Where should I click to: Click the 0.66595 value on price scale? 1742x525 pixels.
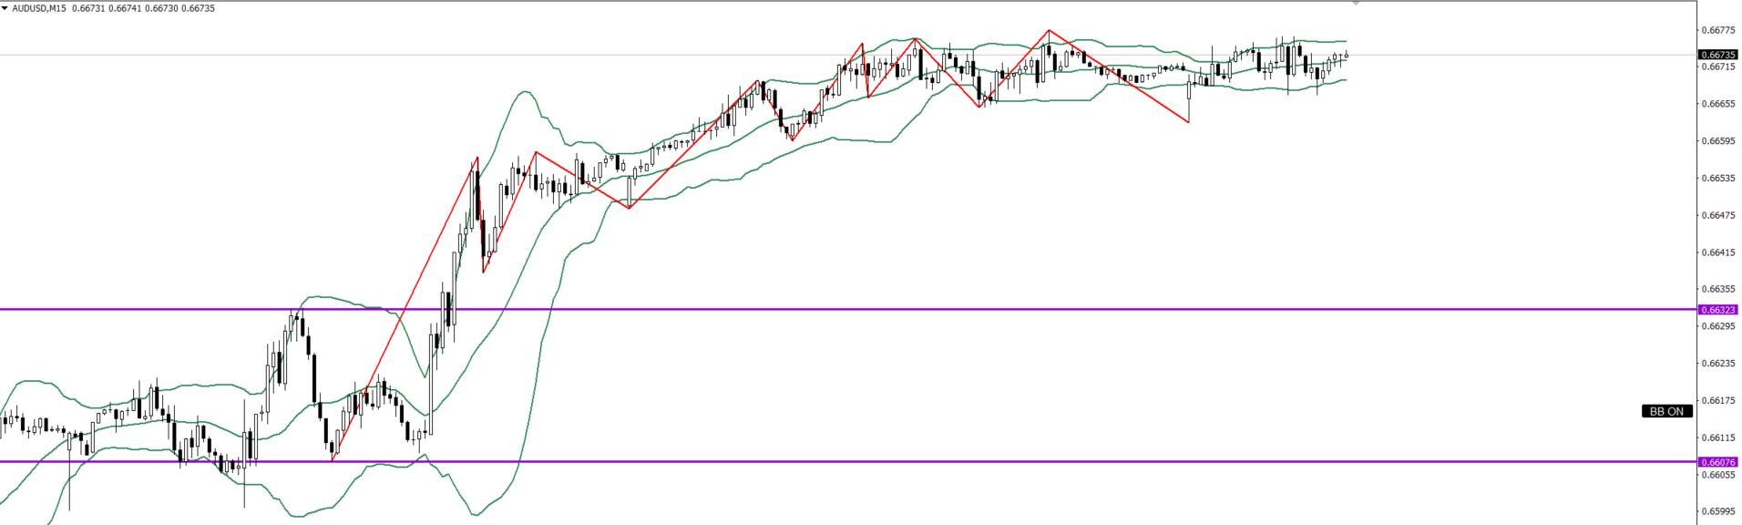pyautogui.click(x=1717, y=141)
